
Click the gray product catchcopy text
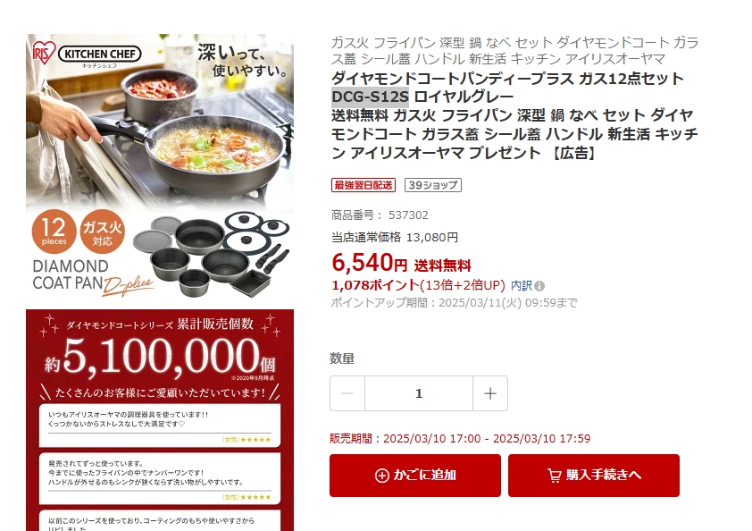click(514, 50)
